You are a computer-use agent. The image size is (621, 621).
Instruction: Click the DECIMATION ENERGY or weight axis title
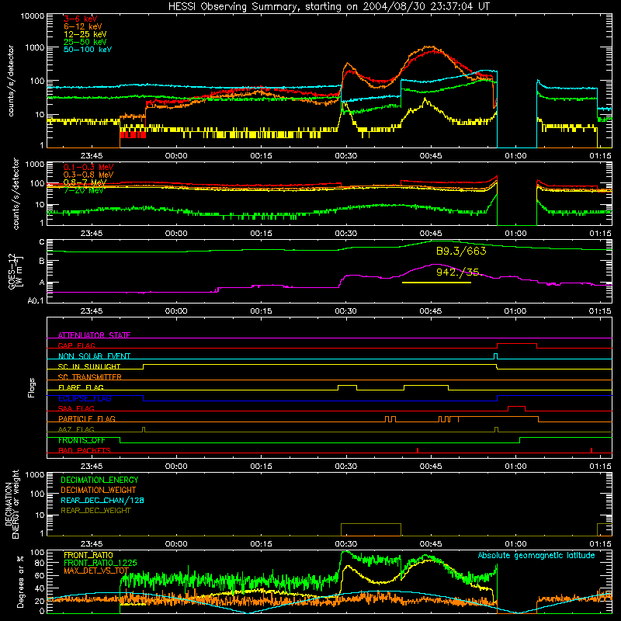coord(12,504)
